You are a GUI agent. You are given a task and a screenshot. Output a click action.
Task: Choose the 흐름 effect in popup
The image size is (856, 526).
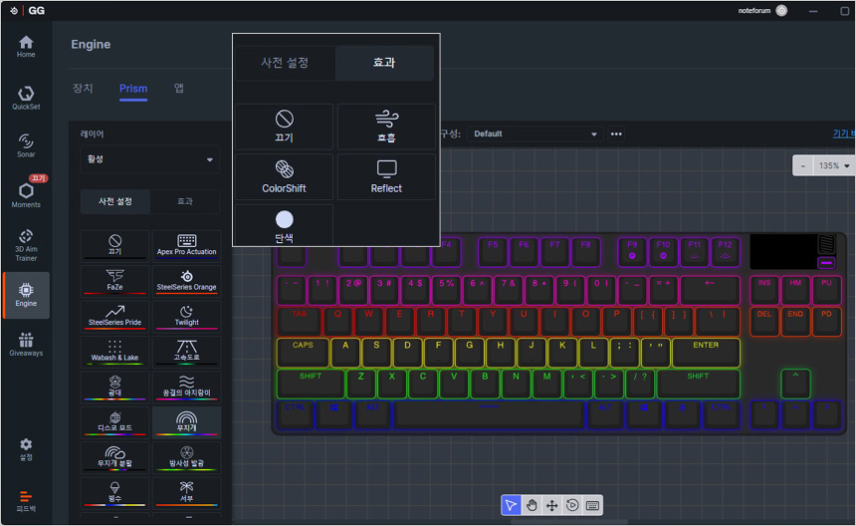point(386,127)
